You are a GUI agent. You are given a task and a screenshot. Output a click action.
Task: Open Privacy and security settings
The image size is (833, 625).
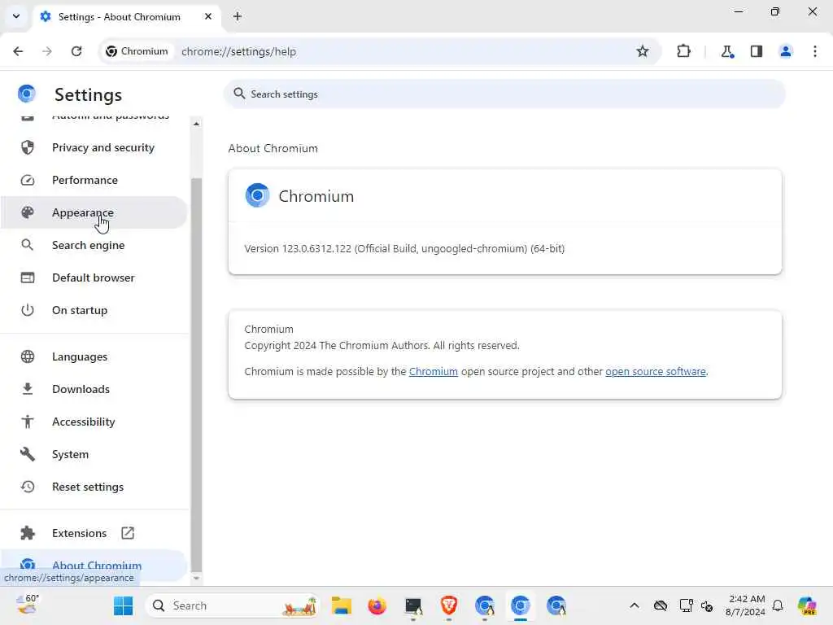tap(94, 147)
